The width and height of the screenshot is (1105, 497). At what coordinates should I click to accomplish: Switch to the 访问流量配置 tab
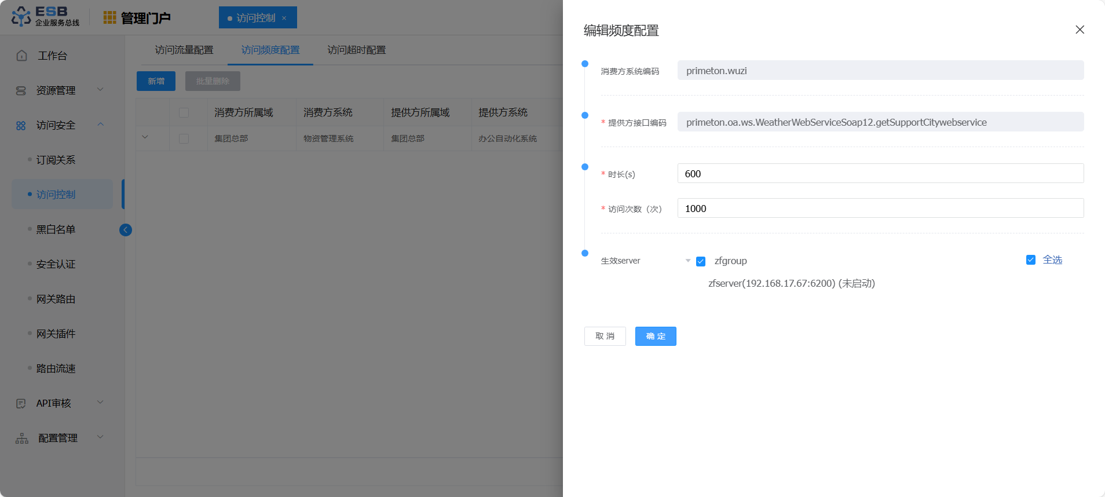pyautogui.click(x=184, y=50)
